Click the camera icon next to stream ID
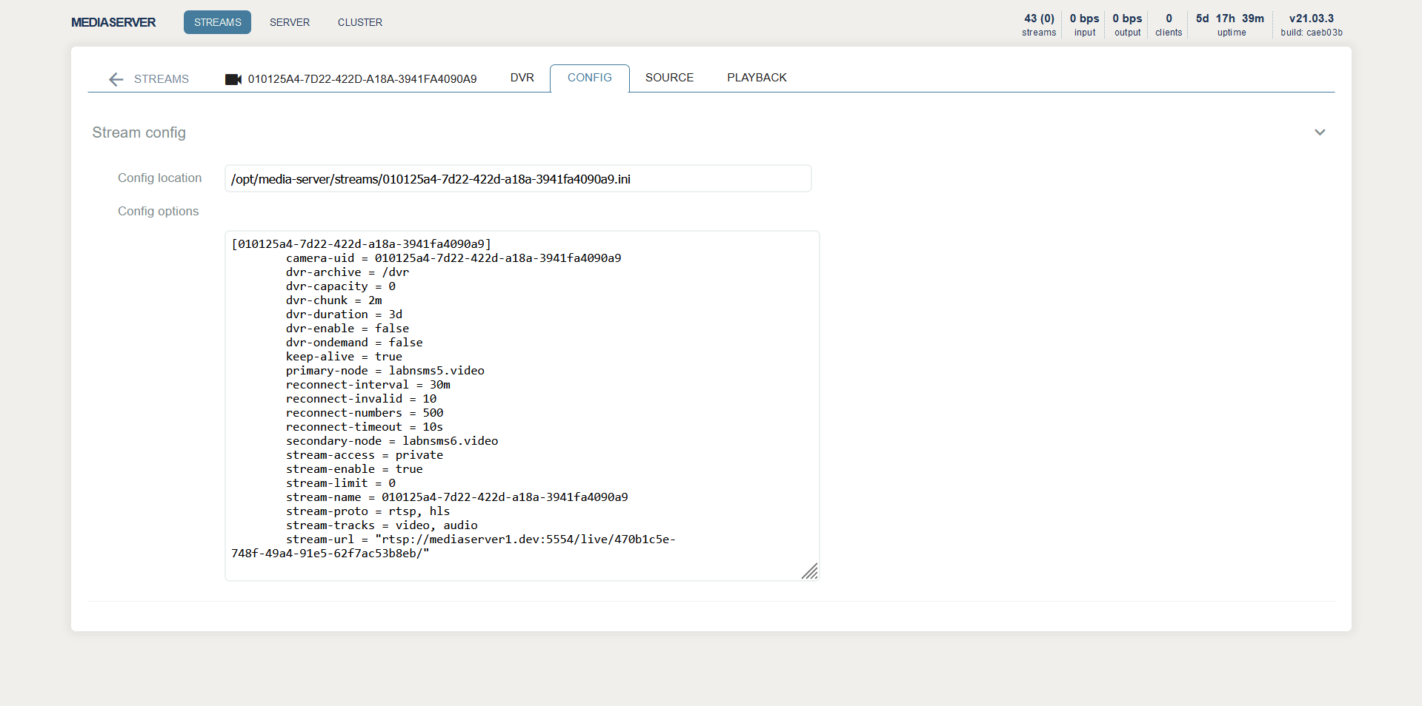This screenshot has width=1422, height=706. point(233,79)
